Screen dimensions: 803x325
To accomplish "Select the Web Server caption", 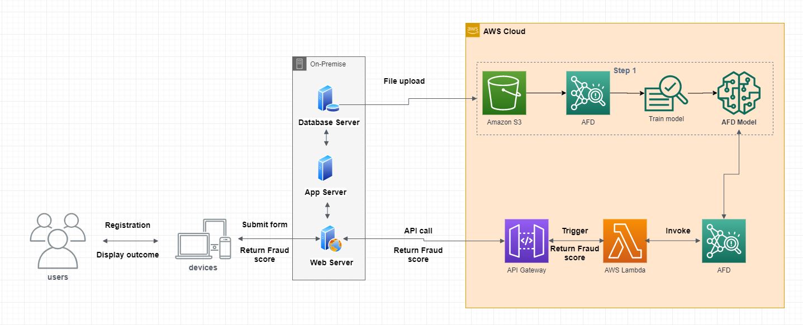I will pyautogui.click(x=332, y=262).
